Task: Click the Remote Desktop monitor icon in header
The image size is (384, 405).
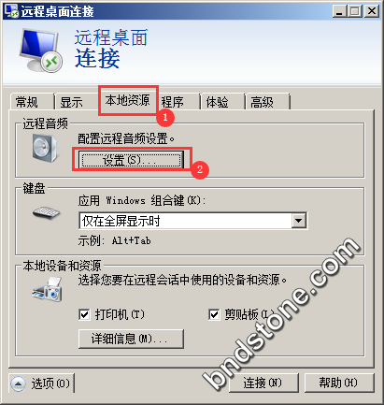Action: 41,50
